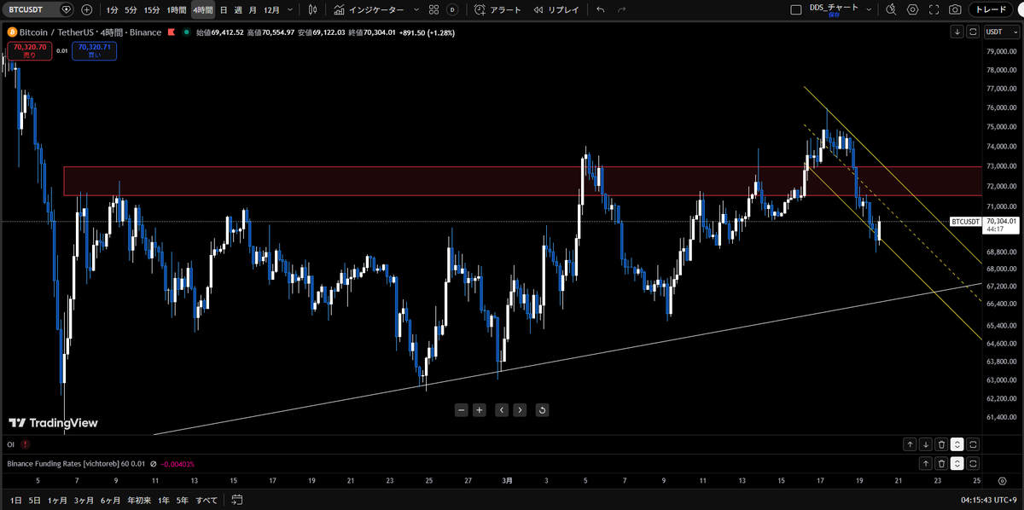The image size is (1024, 510).
Task: Click the トレード trade button
Action: click(991, 10)
